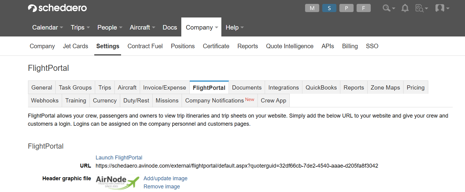Switch to the Reports settings tab
Screen dimensions: 465x192
pyautogui.click(x=354, y=87)
